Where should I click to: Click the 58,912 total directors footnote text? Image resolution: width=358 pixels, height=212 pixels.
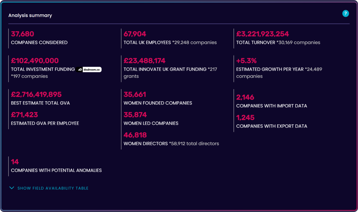tap(194, 144)
